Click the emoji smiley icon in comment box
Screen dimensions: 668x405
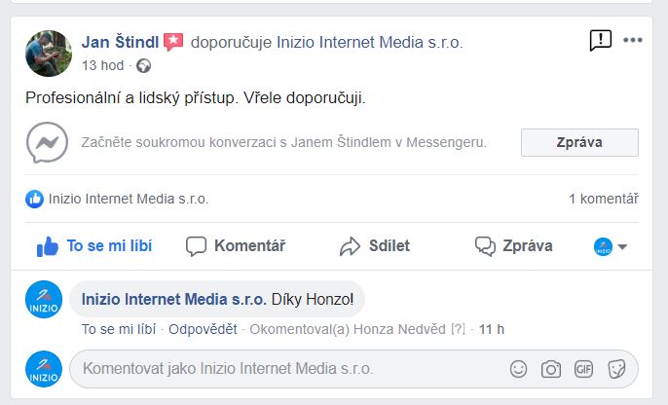pos(518,369)
